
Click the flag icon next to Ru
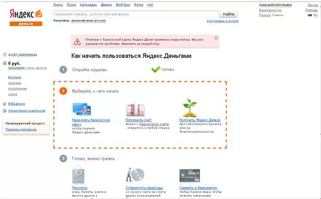309,15
